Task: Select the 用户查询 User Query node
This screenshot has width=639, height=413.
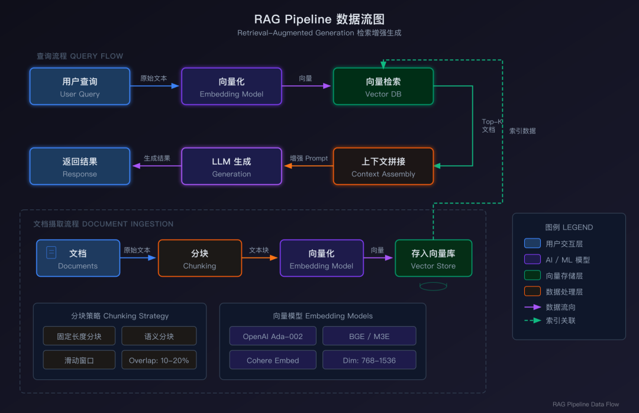Action: pos(80,86)
